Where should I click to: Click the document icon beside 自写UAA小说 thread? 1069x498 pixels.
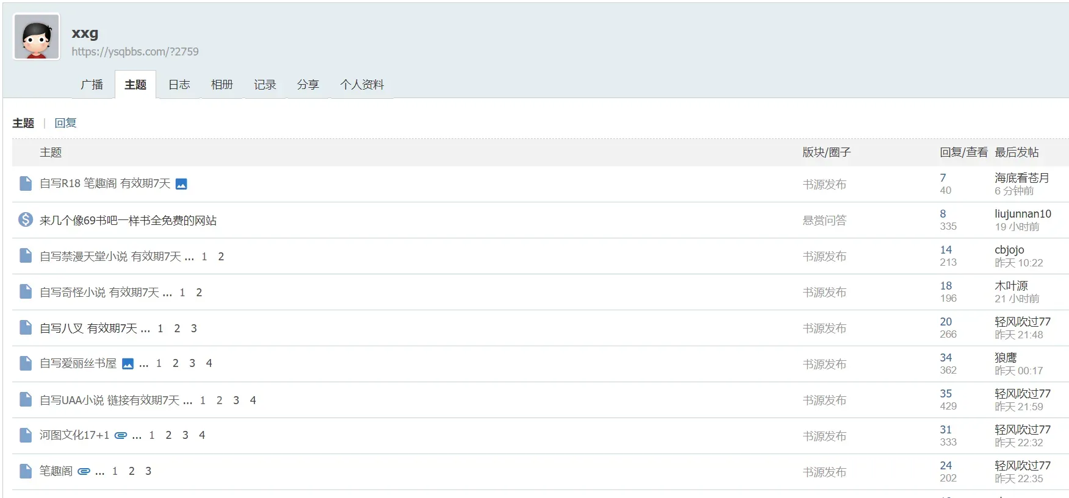click(x=26, y=399)
